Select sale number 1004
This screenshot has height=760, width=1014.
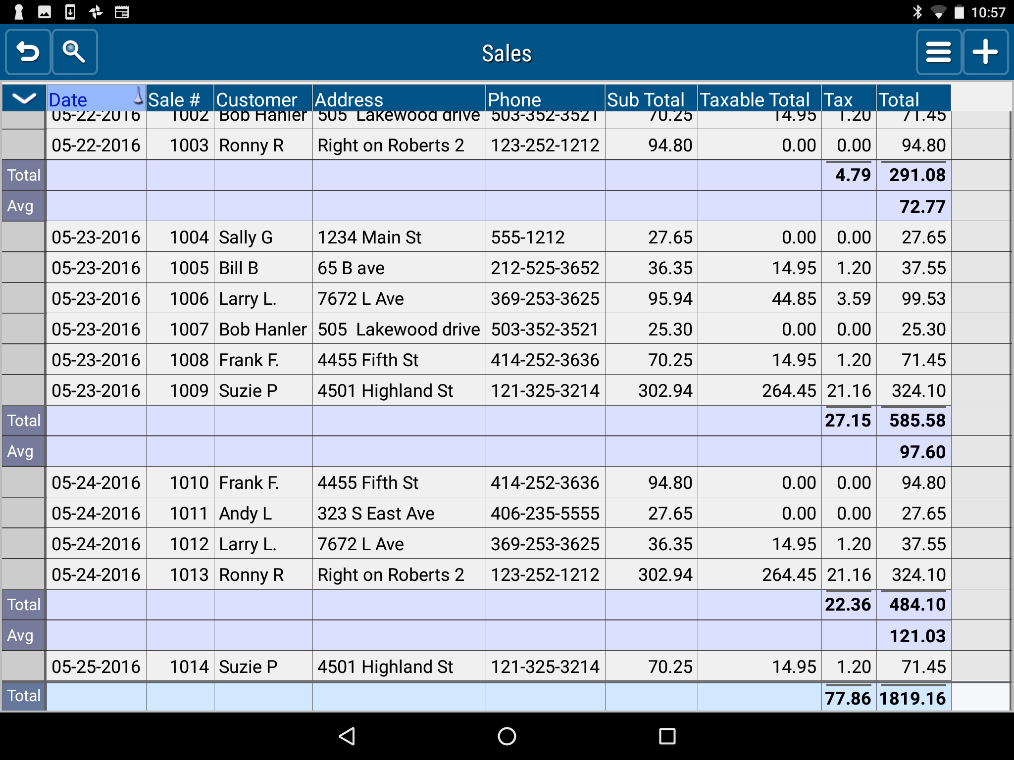(180, 237)
